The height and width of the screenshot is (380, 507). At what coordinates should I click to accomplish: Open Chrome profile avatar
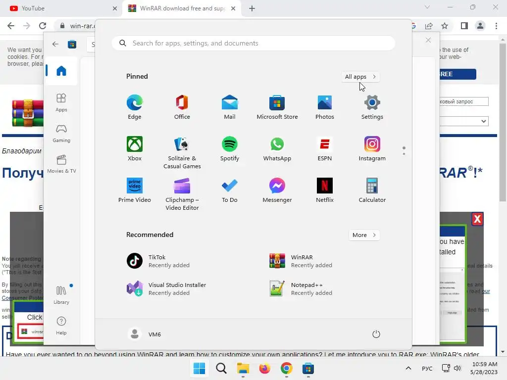(480, 26)
